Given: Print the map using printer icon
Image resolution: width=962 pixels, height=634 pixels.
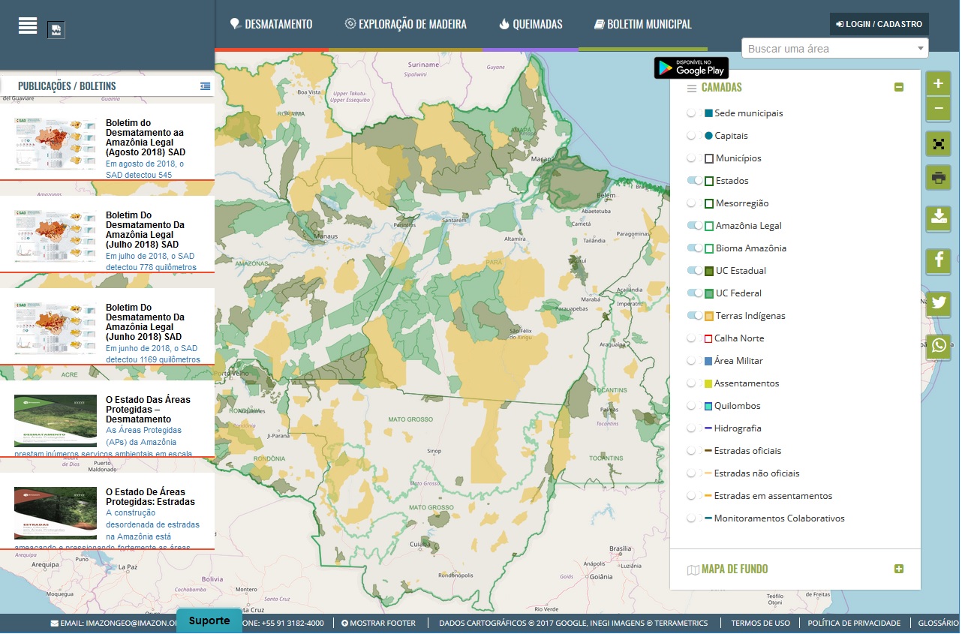Looking at the screenshot, I should pos(938,178).
